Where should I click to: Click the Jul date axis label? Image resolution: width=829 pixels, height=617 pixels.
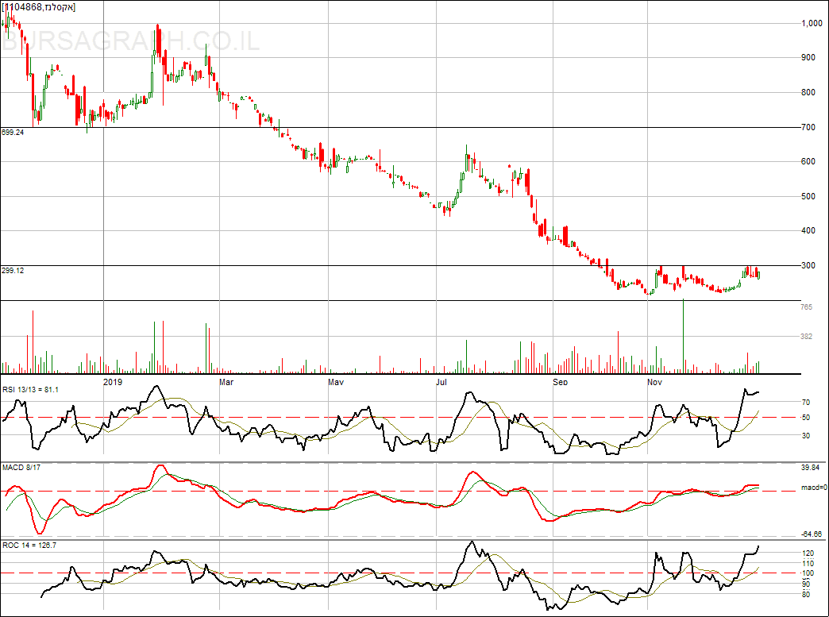[x=441, y=382]
